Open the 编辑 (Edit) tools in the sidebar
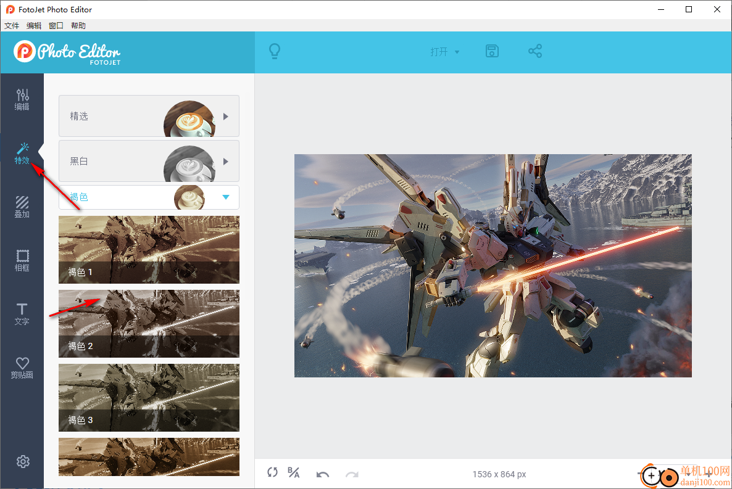The width and height of the screenshot is (732, 489). point(22,99)
